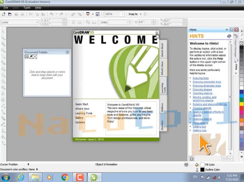
Task: Click the Fill Color bucket icon
Action: coord(197,165)
